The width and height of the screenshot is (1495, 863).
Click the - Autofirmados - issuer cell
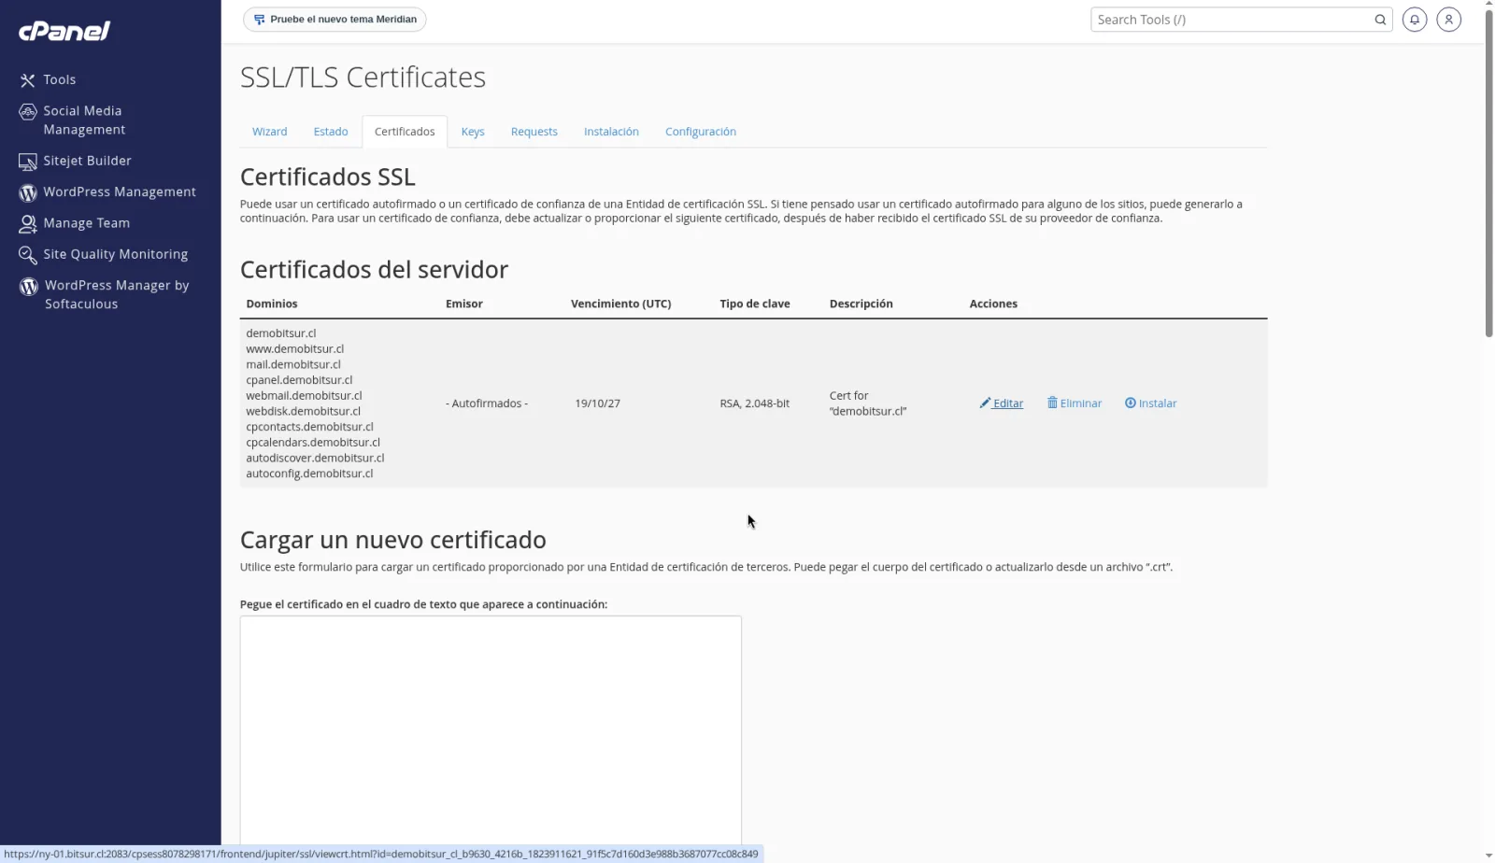(487, 403)
